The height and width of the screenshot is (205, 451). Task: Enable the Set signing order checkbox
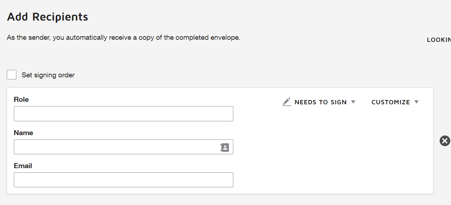pos(12,75)
